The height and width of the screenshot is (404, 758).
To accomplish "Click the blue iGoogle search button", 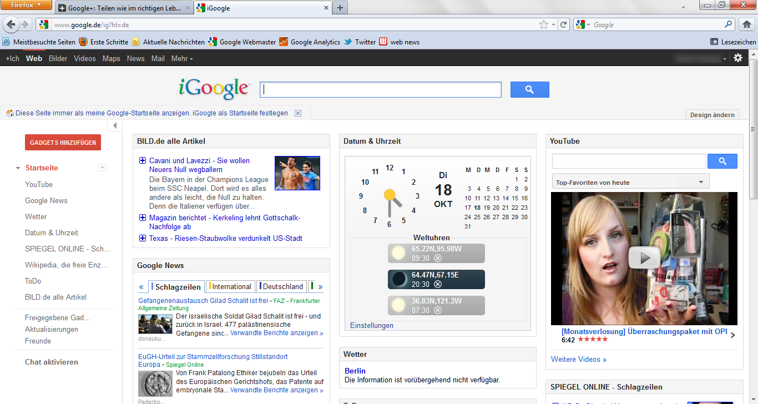I will coord(529,90).
